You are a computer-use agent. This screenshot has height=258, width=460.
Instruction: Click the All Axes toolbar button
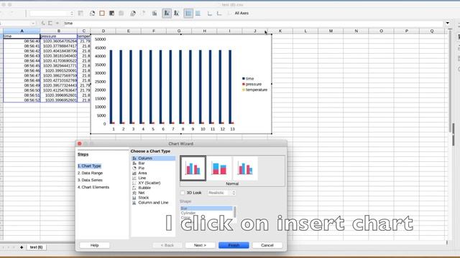241,13
